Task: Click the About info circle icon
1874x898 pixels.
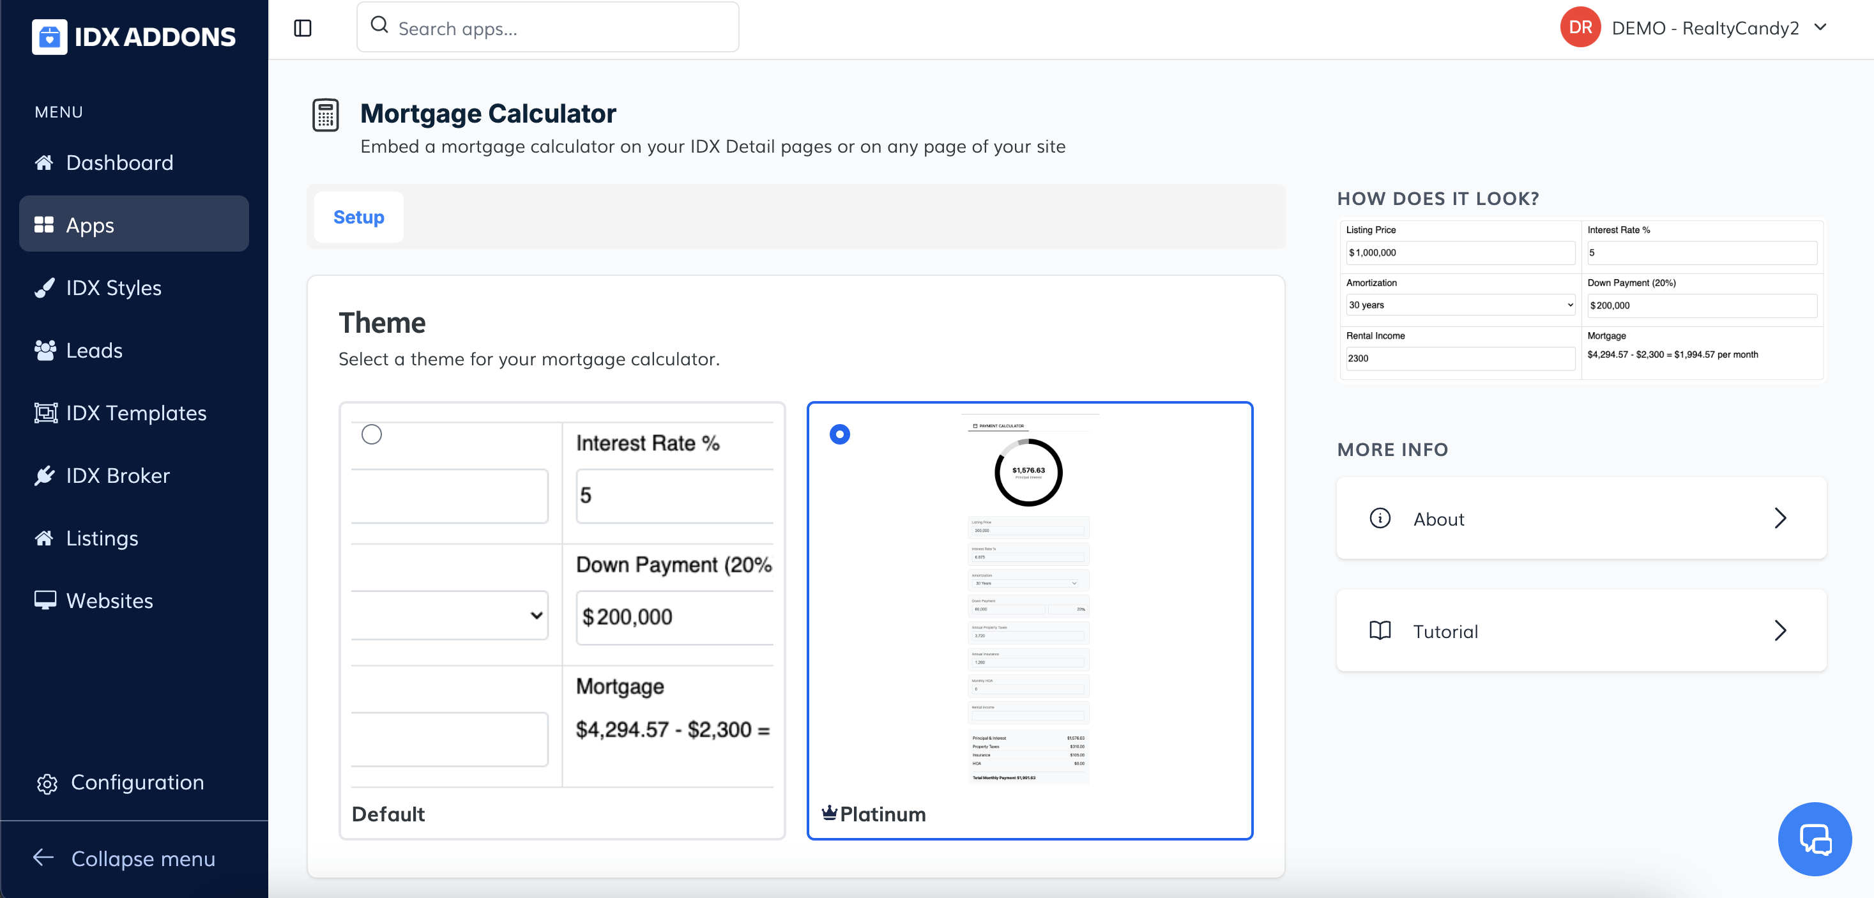Action: (1379, 518)
